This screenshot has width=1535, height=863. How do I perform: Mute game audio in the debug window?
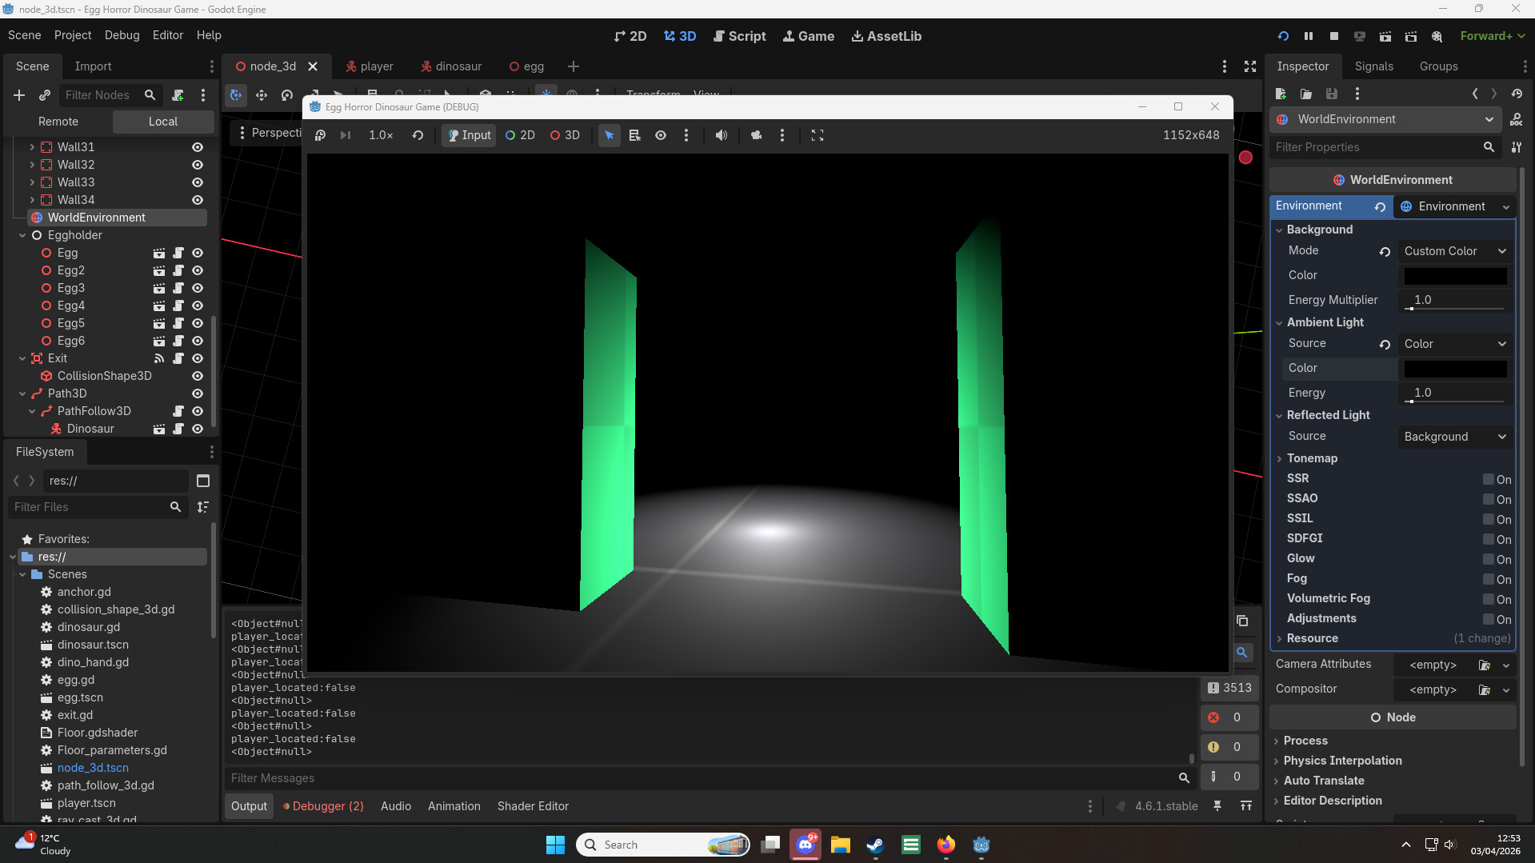pos(721,135)
